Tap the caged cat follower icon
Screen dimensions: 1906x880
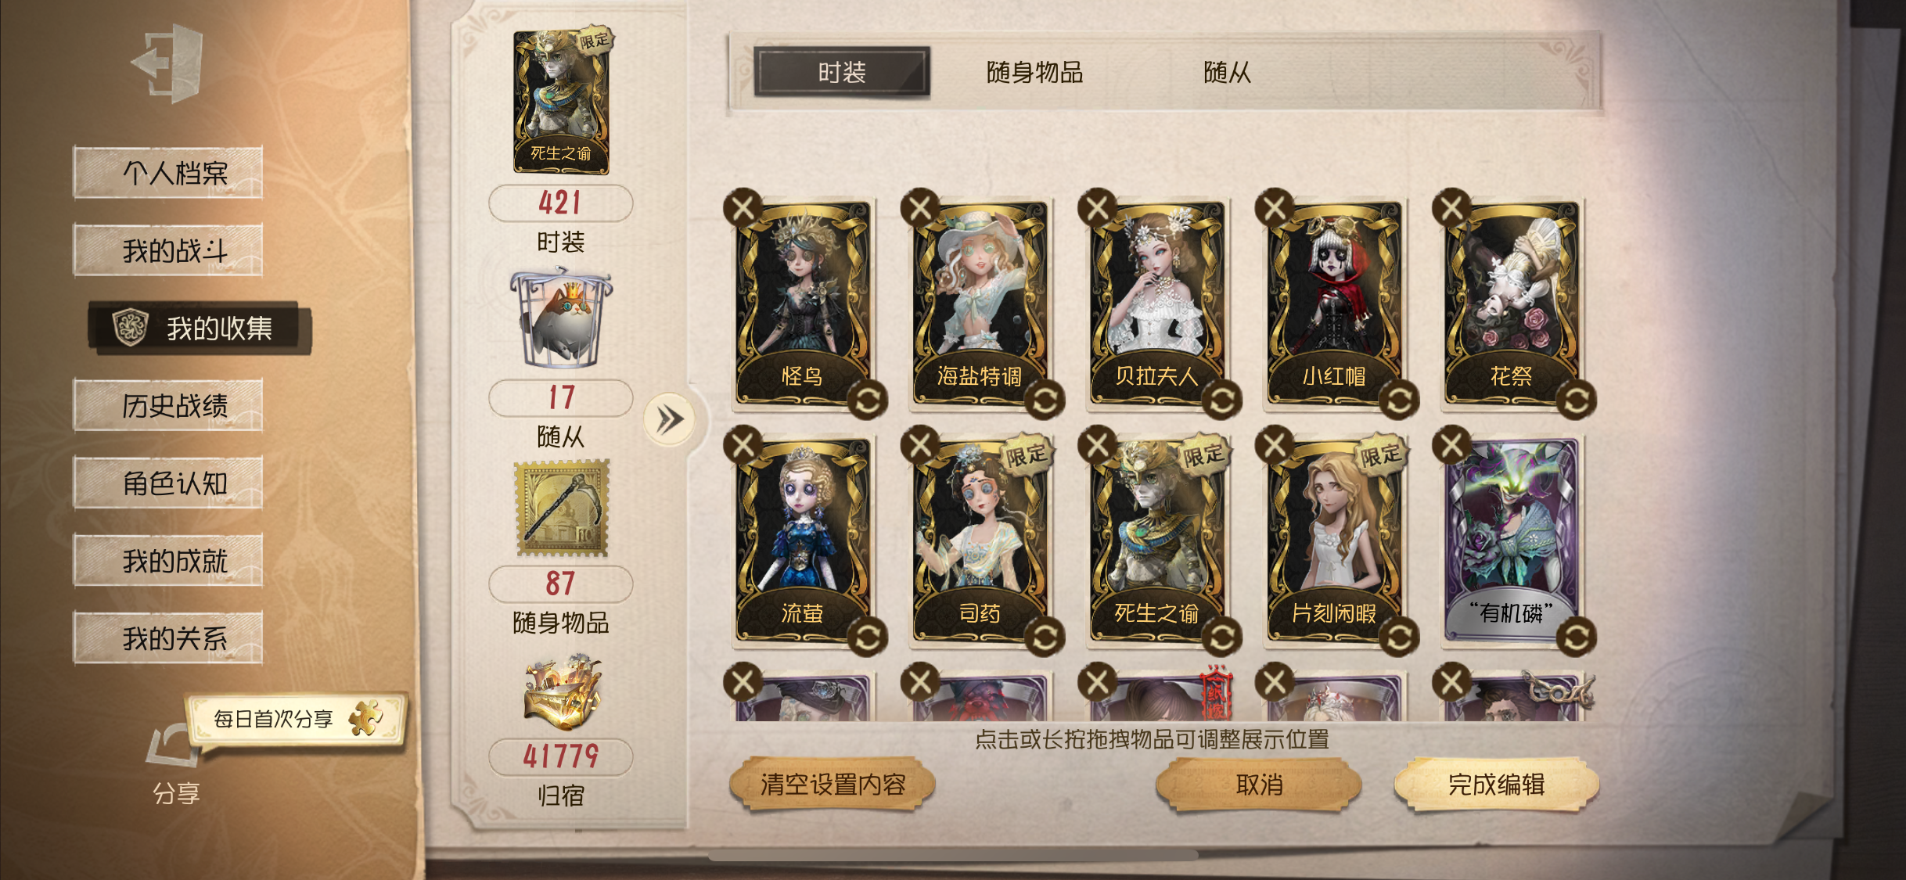pos(560,318)
